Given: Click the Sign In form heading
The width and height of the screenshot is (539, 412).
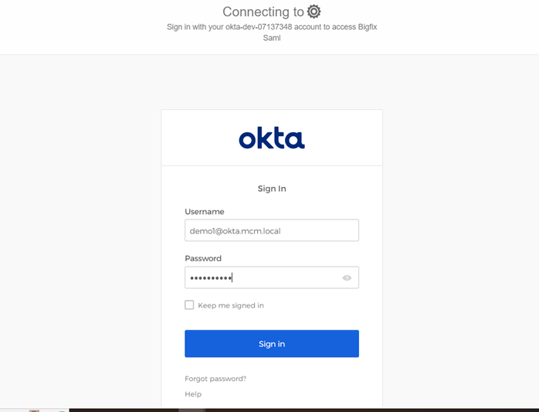Looking at the screenshot, I should click(x=272, y=189).
